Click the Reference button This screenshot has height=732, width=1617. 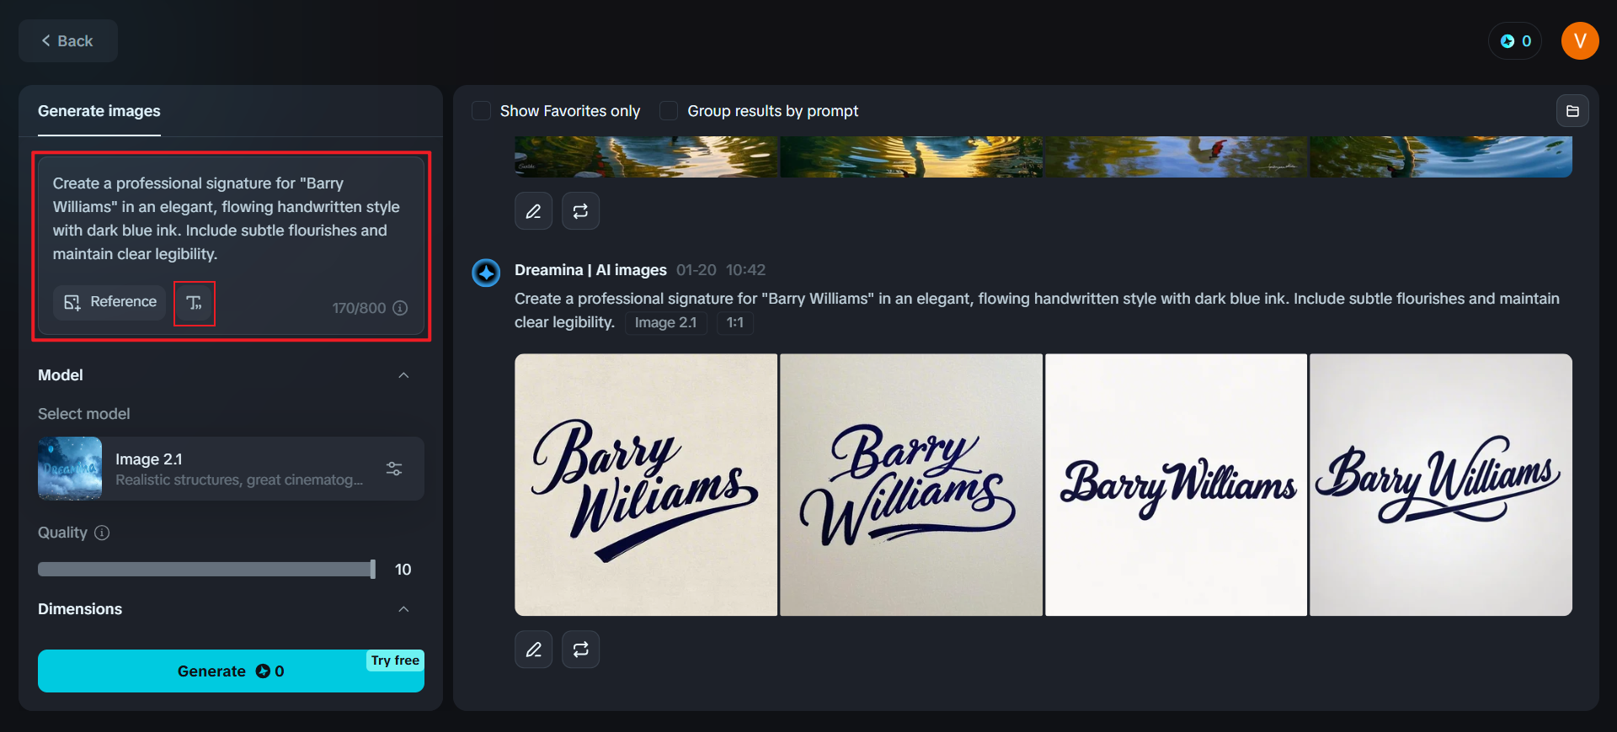coord(110,302)
